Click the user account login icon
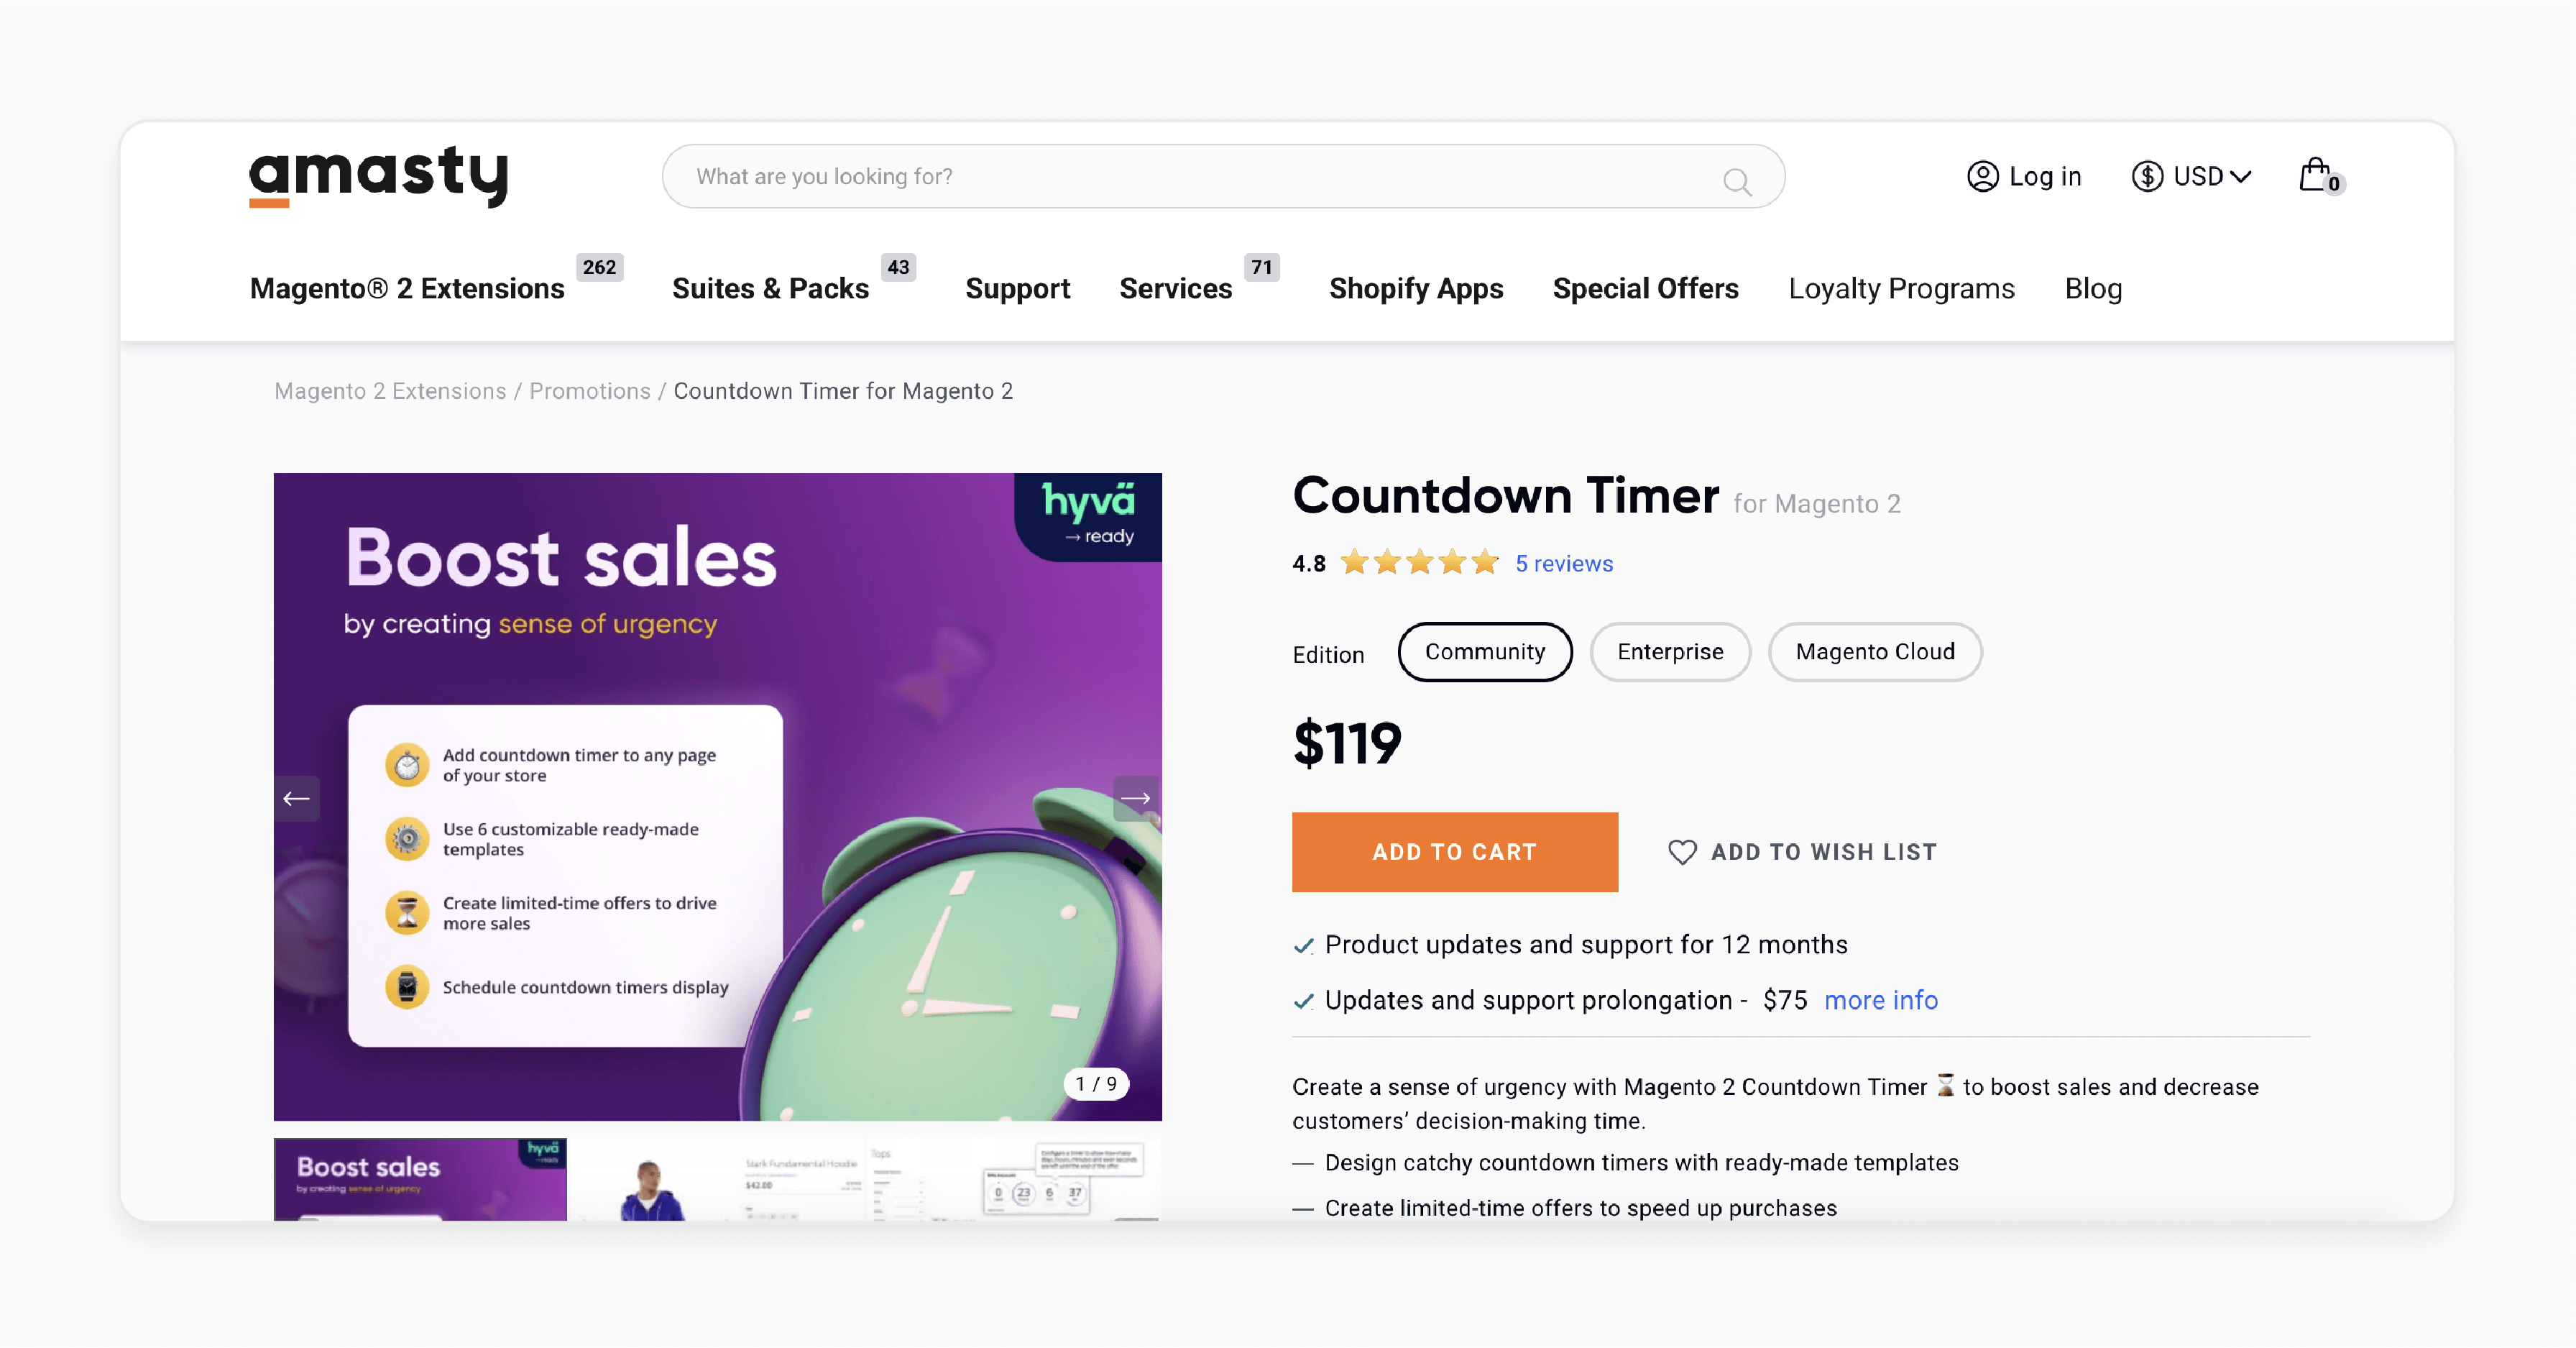The height and width of the screenshot is (1348, 2576). point(1983,175)
